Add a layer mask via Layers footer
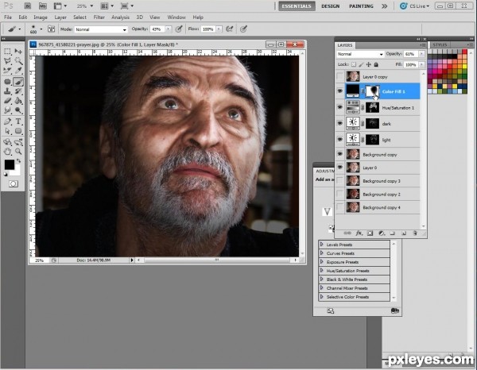The width and height of the screenshot is (477, 370). pyautogui.click(x=370, y=233)
